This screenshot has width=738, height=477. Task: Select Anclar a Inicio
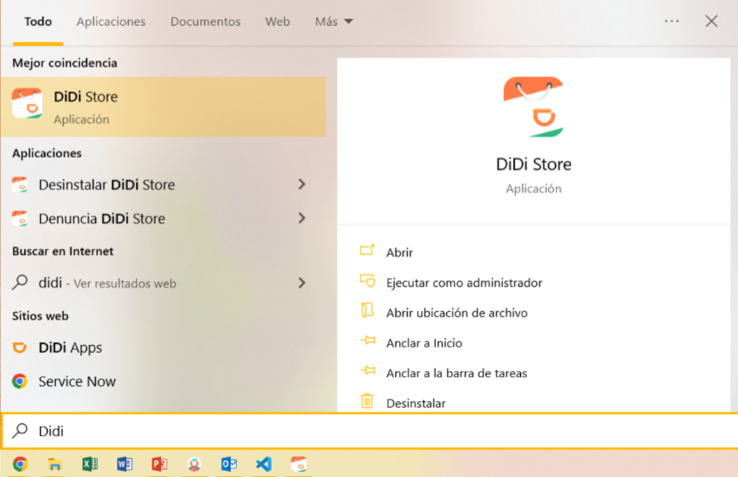[x=424, y=342]
